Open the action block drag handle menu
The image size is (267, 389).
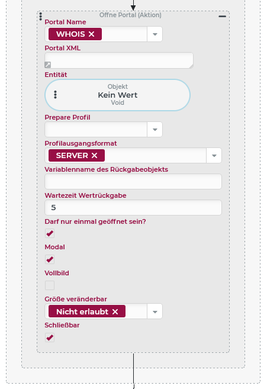click(41, 17)
